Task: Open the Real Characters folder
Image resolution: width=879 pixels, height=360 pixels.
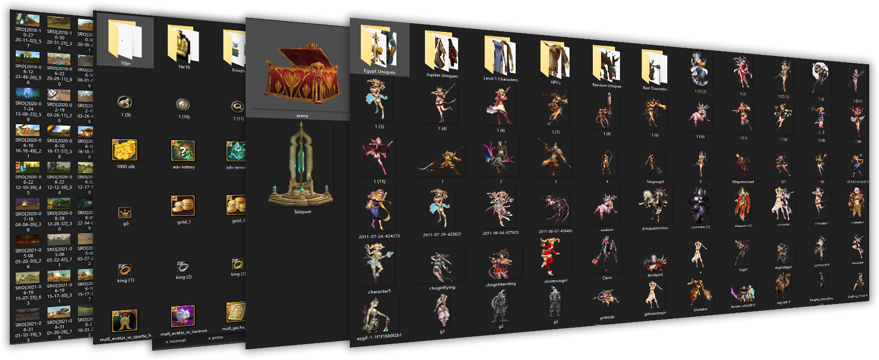Action: 654,68
